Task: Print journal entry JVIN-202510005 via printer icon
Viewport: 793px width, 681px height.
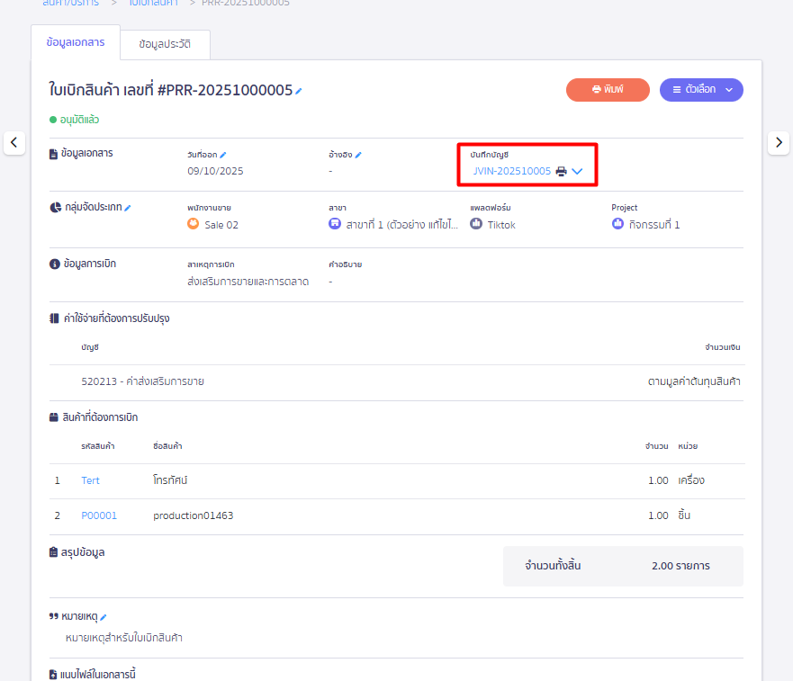Action: coord(562,171)
